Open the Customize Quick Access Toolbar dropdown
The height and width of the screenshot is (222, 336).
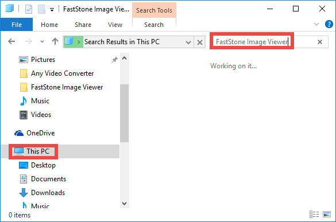[52, 10]
